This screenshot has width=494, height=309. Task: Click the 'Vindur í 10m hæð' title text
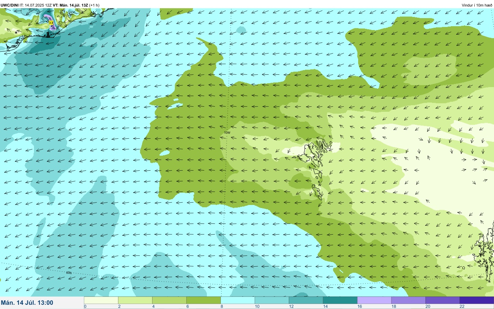[x=477, y=5]
